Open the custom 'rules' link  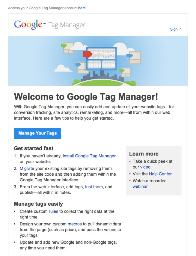point(53,211)
